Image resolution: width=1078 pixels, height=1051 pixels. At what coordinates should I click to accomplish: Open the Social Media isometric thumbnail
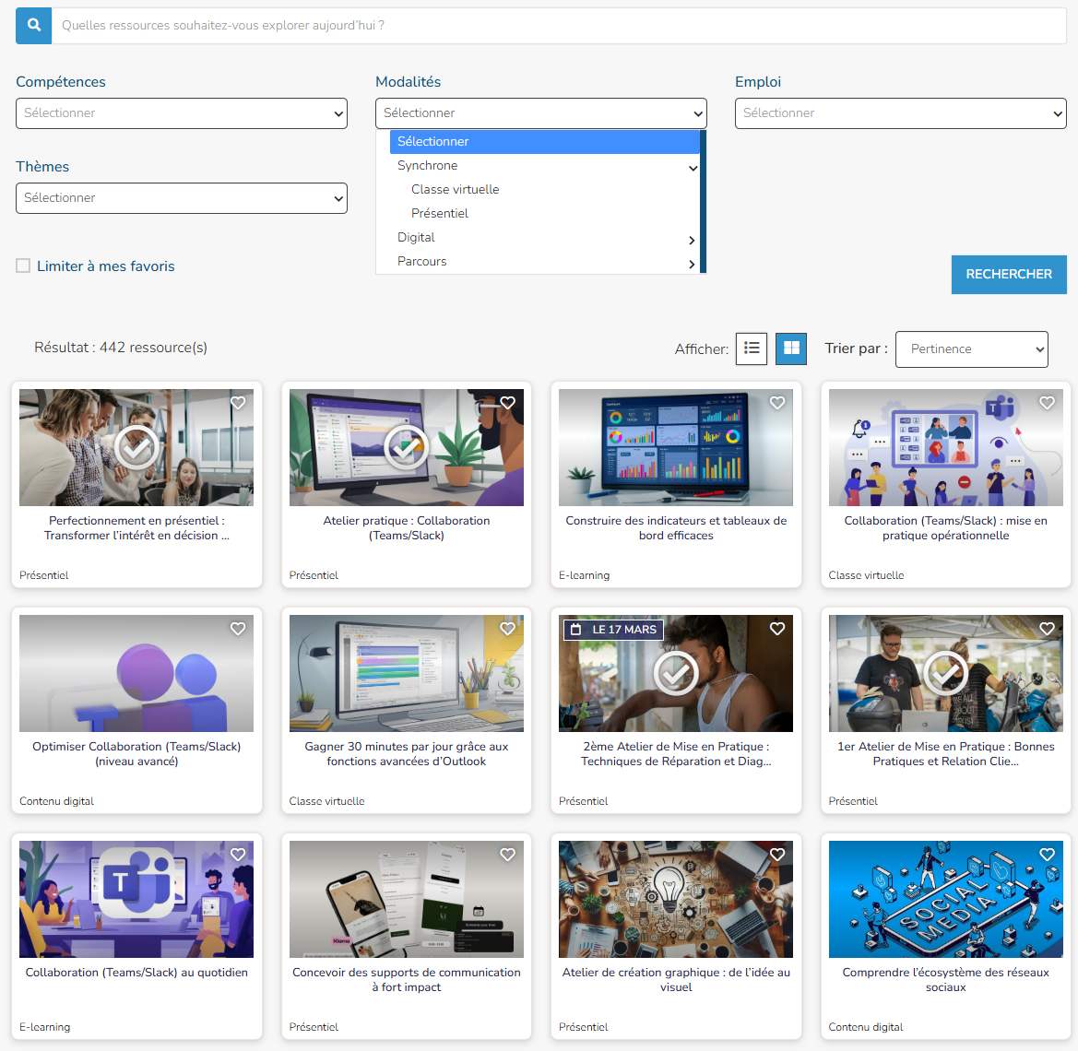pos(946,899)
